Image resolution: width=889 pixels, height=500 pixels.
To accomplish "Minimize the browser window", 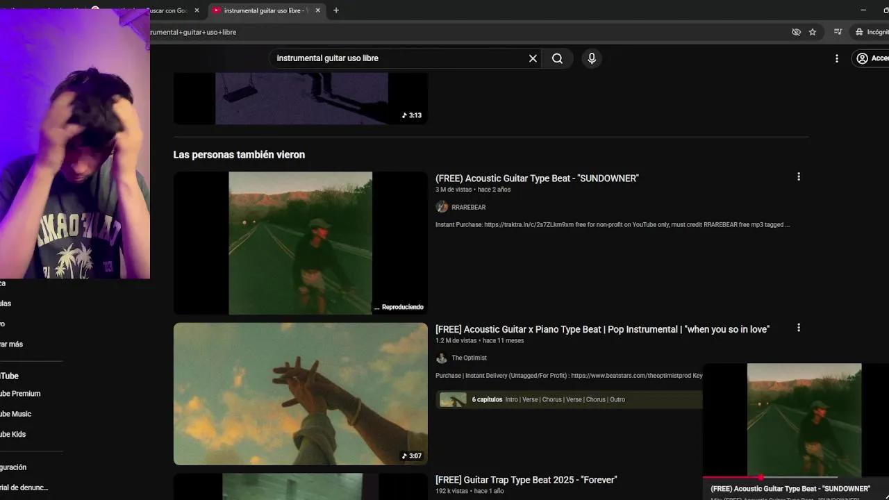I will (863, 10).
